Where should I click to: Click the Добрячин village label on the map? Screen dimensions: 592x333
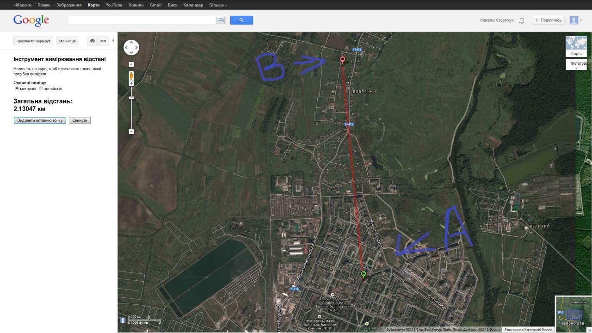coord(364,92)
